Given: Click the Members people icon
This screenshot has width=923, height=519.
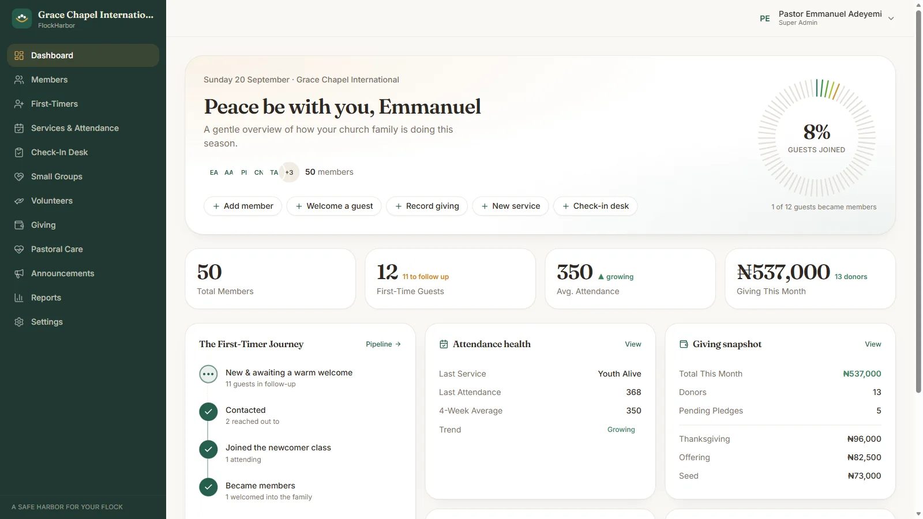Looking at the screenshot, I should tap(19, 80).
